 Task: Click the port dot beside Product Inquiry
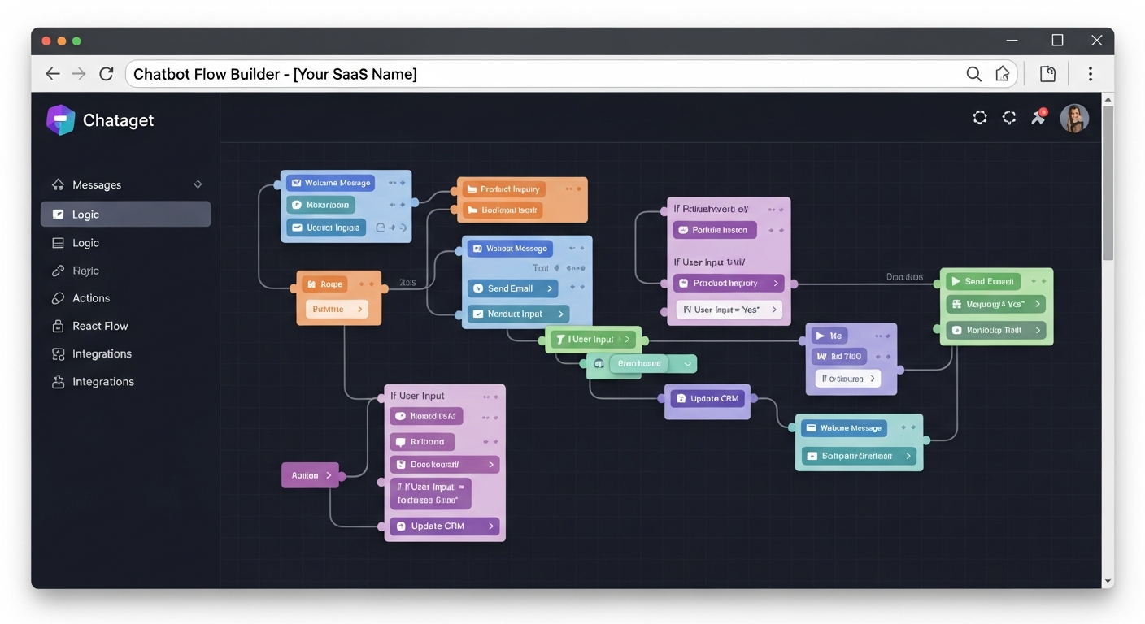[x=454, y=188]
